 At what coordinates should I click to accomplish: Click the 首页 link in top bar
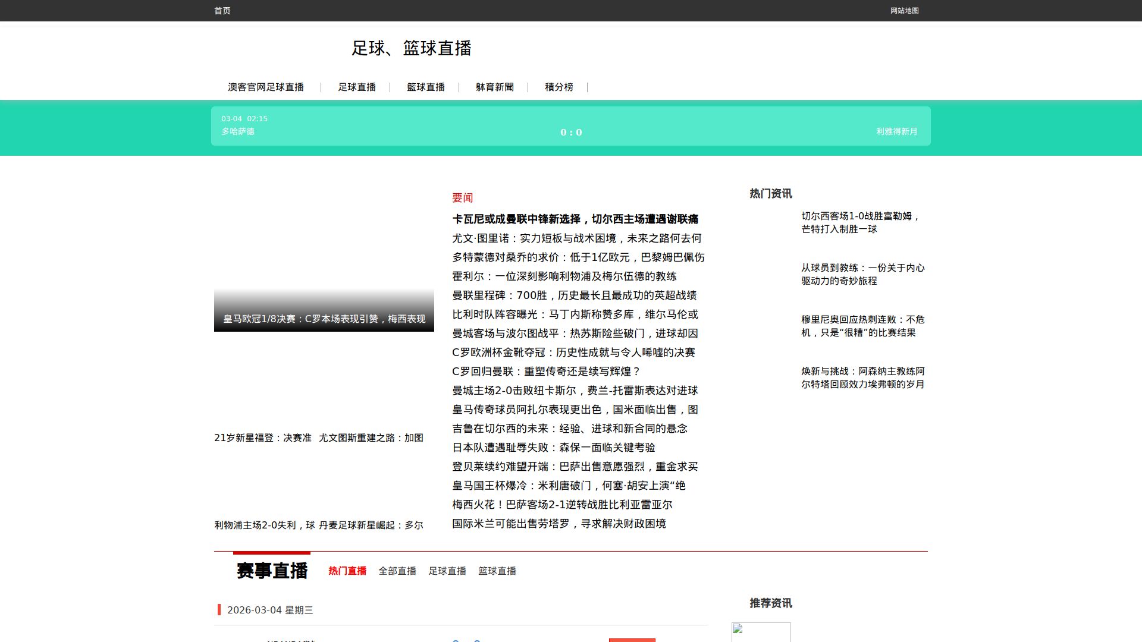pyautogui.click(x=222, y=11)
